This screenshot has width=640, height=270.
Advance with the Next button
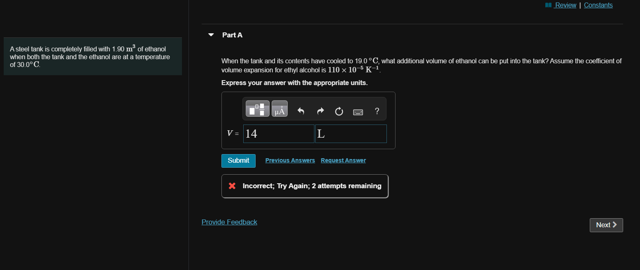pyautogui.click(x=606, y=225)
